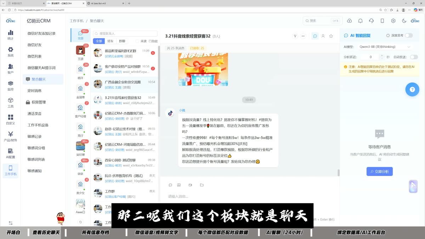Refresh the account list with the reload icon
The height and width of the screenshot is (239, 425).
coord(80,222)
